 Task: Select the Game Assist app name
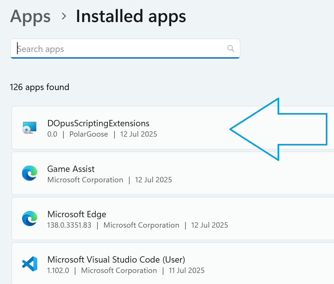point(71,169)
